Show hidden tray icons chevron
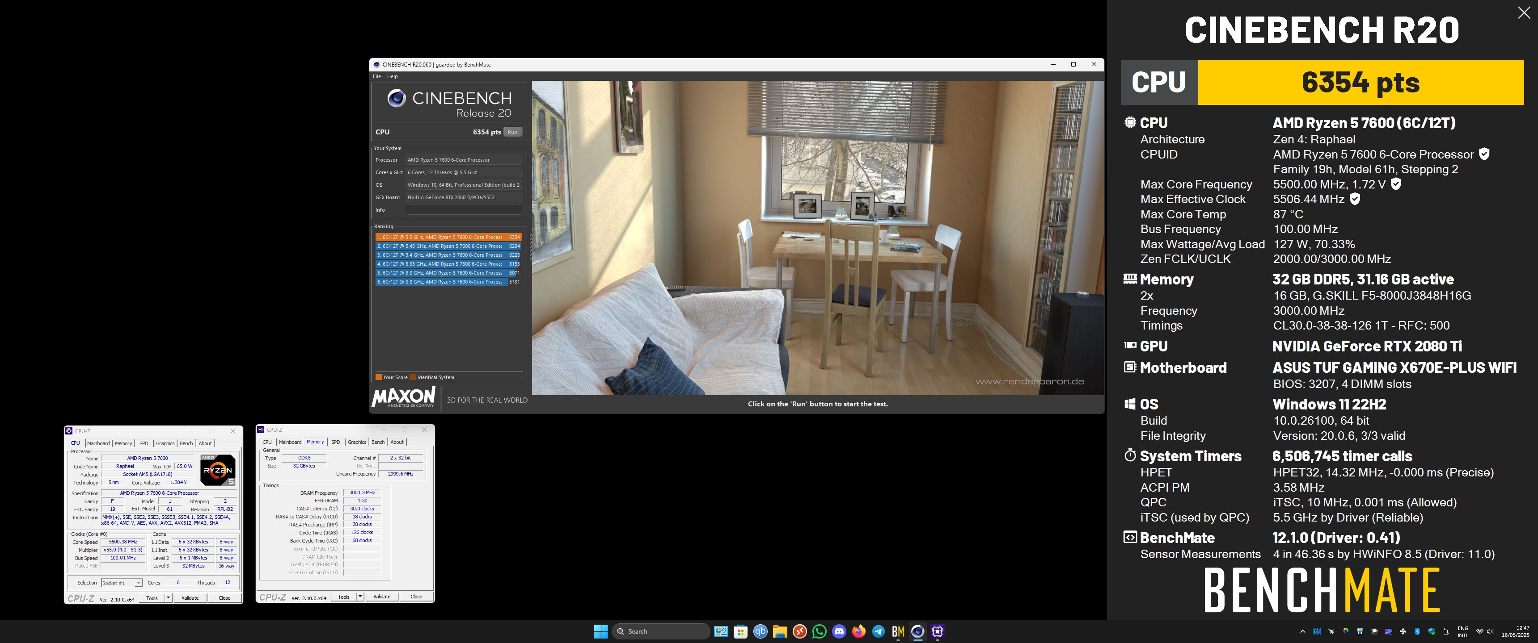 [1303, 632]
